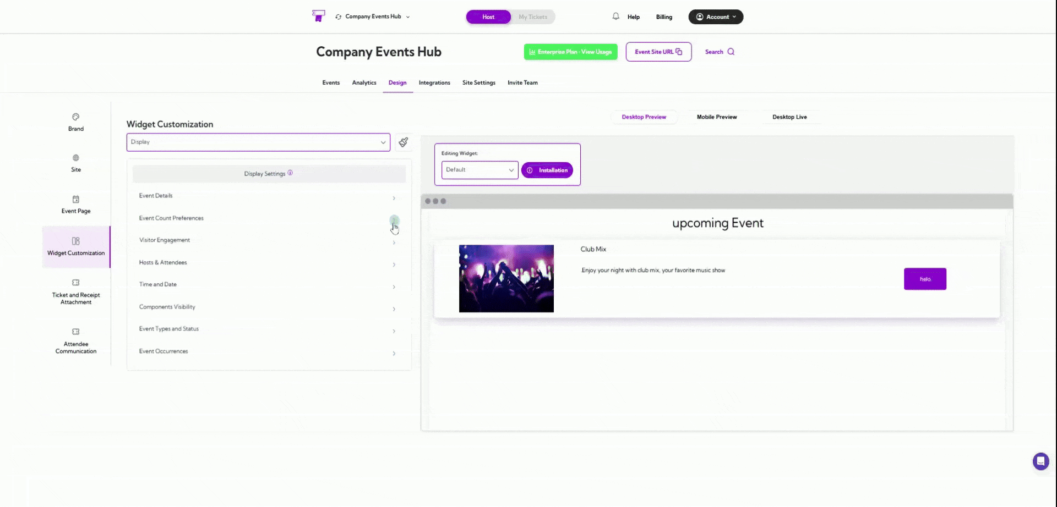
Task: Click the Search magnifier icon
Action: tap(731, 52)
